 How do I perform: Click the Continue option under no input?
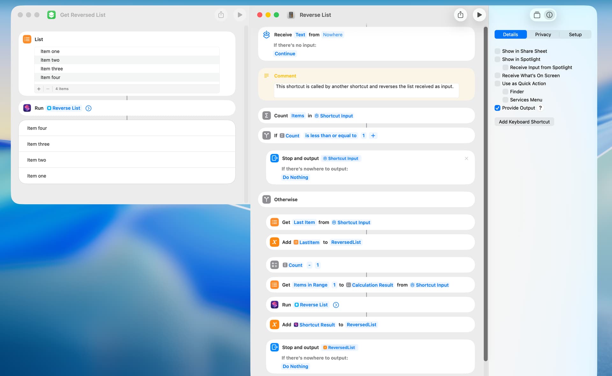click(x=285, y=54)
